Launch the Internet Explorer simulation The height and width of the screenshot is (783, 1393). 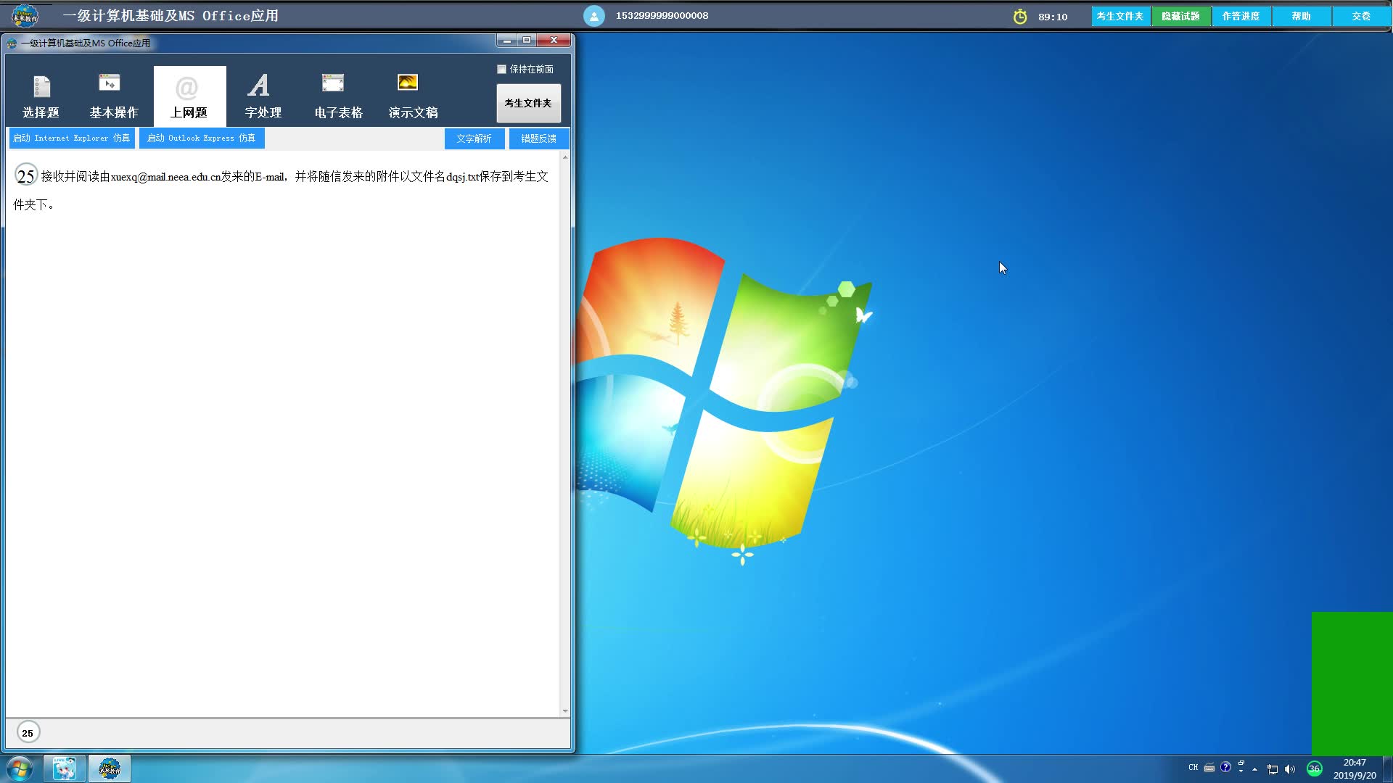pos(72,138)
